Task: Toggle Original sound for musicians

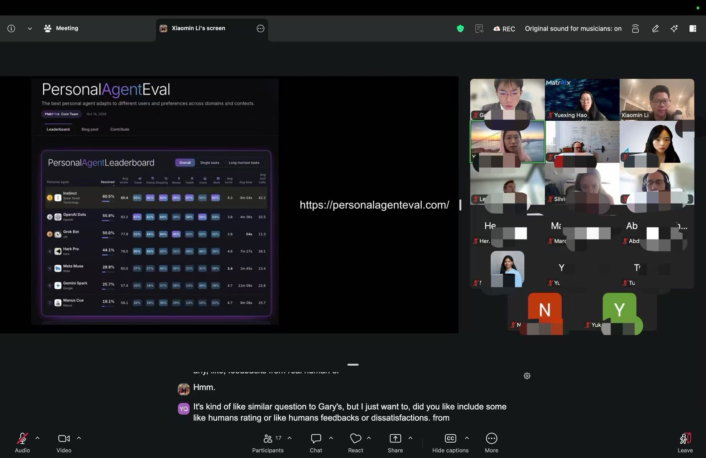Action: click(x=573, y=29)
